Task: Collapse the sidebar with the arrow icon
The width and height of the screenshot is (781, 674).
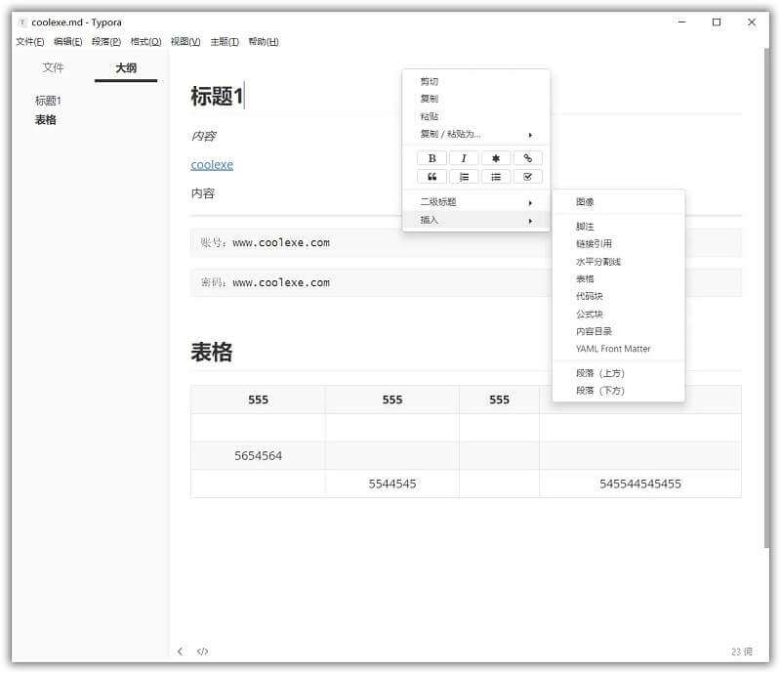Action: point(180,651)
